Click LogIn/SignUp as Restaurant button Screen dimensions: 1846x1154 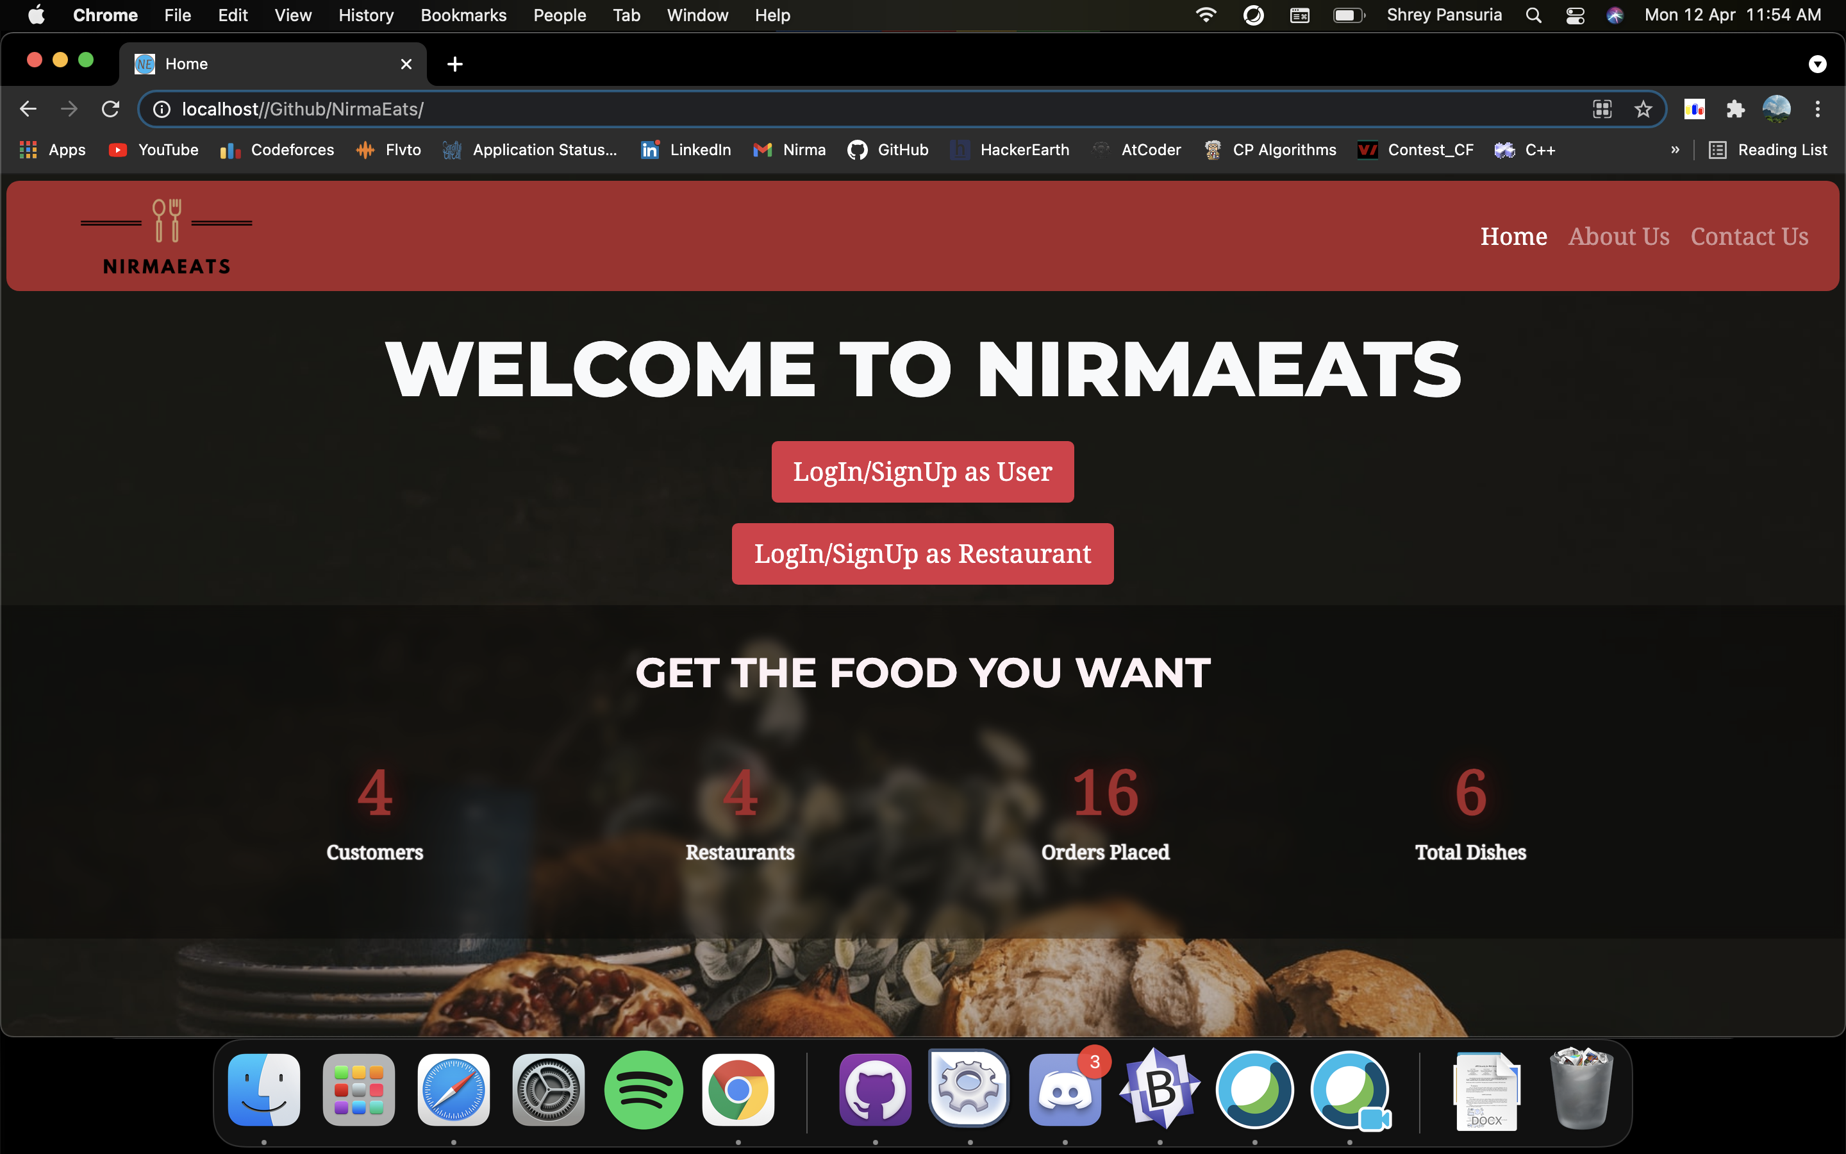tap(922, 553)
